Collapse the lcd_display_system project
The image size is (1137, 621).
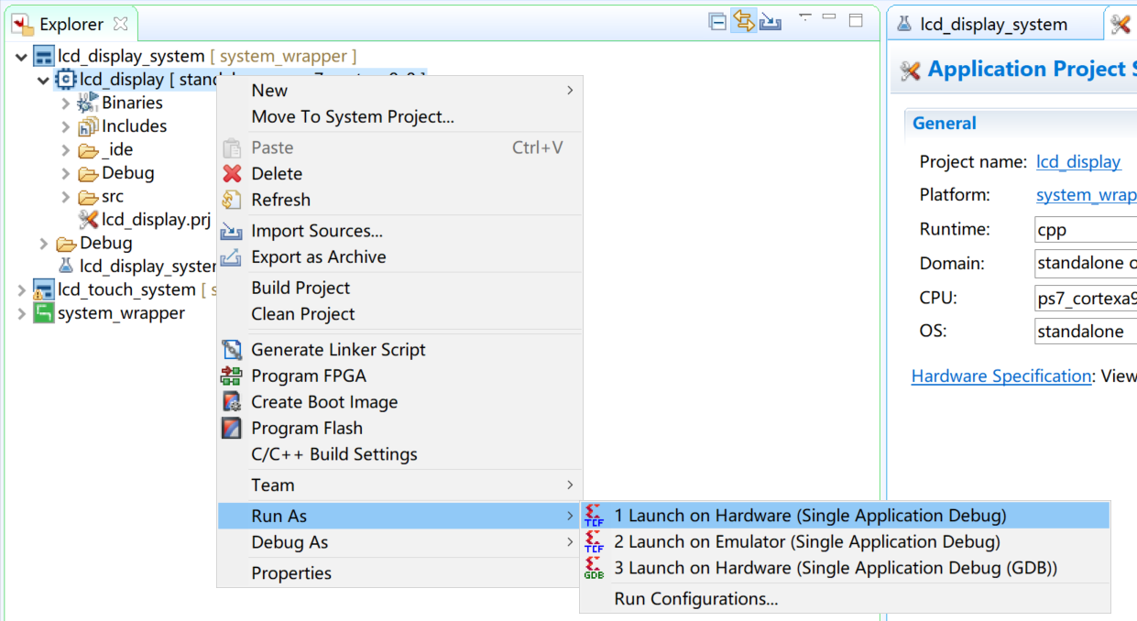(22, 57)
